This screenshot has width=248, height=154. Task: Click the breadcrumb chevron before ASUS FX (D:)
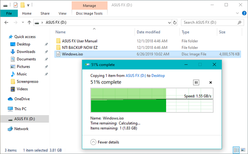coord(42,23)
